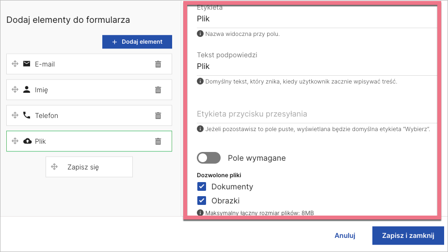This screenshot has width=448, height=252.
Task: Remove the Telefon field via trash icon
Action: [x=158, y=116]
